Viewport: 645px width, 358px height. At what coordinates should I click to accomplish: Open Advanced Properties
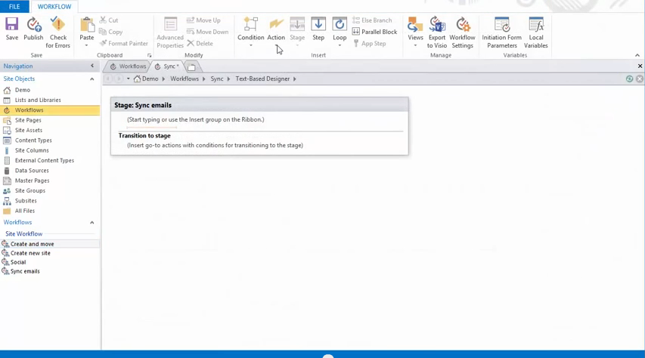click(170, 33)
